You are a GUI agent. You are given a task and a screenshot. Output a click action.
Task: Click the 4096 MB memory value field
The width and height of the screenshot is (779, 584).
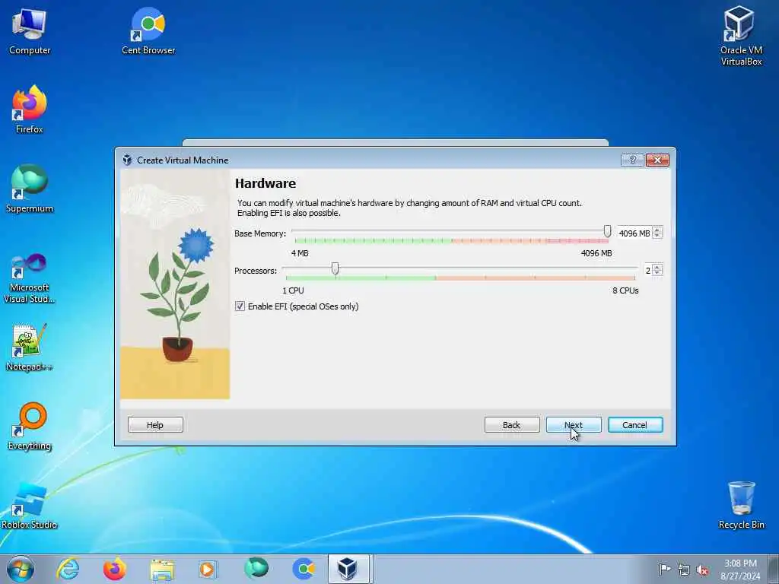(634, 233)
